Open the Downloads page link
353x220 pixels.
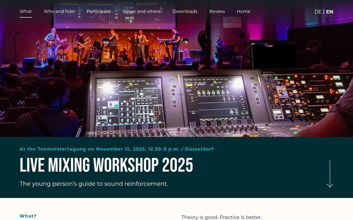point(185,11)
